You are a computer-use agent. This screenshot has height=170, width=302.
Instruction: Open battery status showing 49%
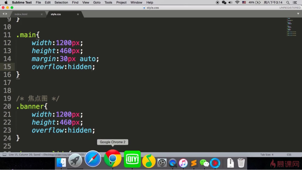pos(255,2)
